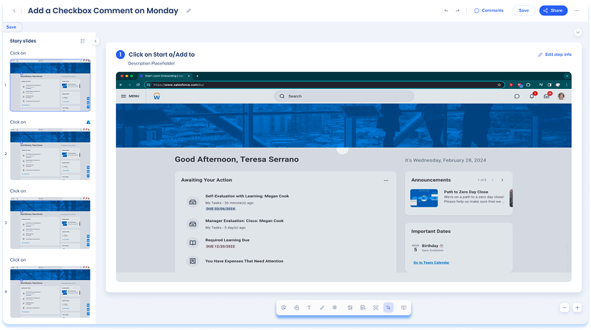Expand the circular chevron below header

click(x=578, y=32)
